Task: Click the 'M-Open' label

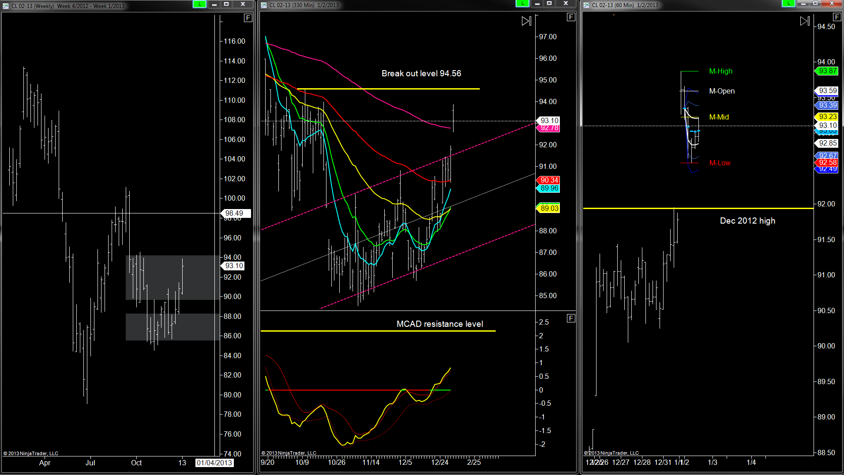Action: tap(722, 91)
